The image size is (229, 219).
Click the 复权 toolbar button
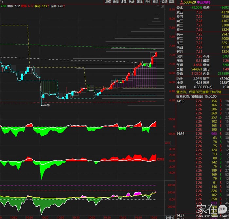pos(108,2)
